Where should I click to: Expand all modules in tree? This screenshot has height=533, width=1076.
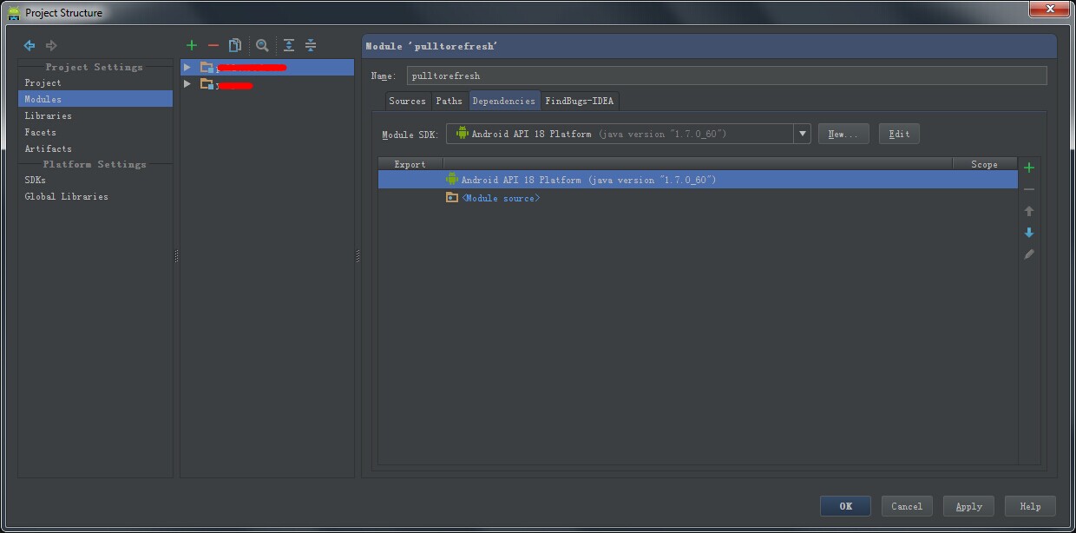pyautogui.click(x=289, y=45)
